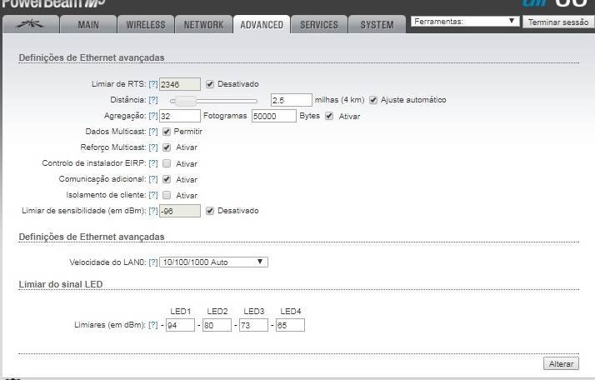The width and height of the screenshot is (595, 380).
Task: Open the SYSTEM tab
Action: tap(377, 25)
